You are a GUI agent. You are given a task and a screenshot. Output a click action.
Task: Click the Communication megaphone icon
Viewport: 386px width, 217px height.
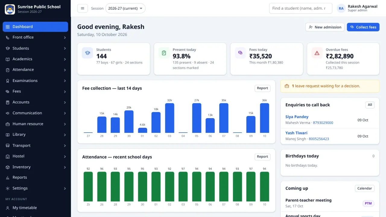click(8, 113)
